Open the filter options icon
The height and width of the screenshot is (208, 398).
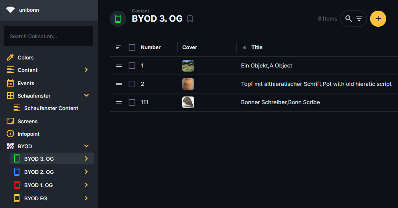359,19
